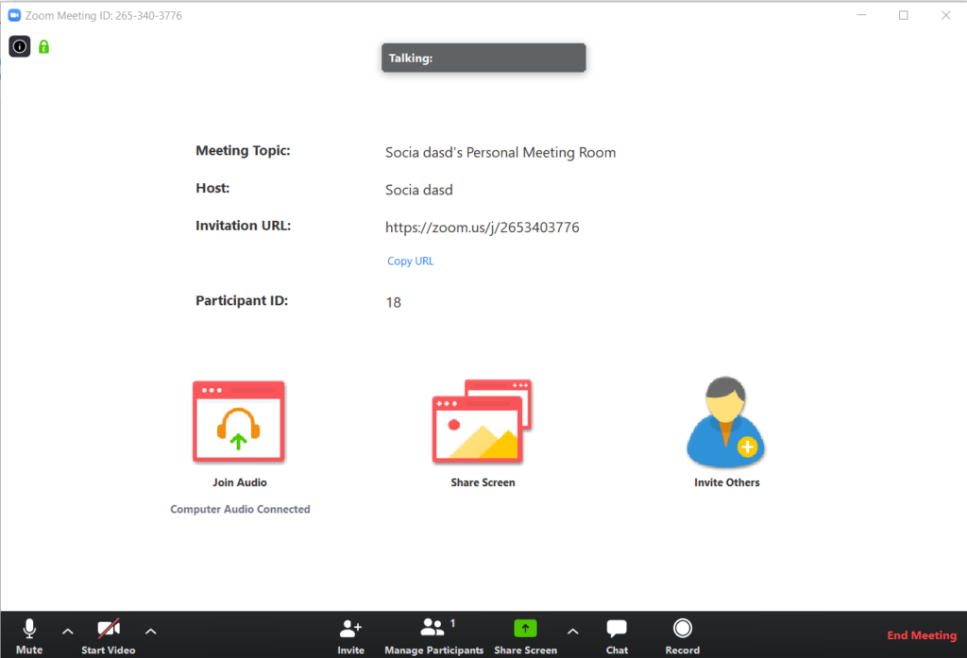967x658 pixels.
Task: Click the Talking indicator bar
Action: point(483,58)
